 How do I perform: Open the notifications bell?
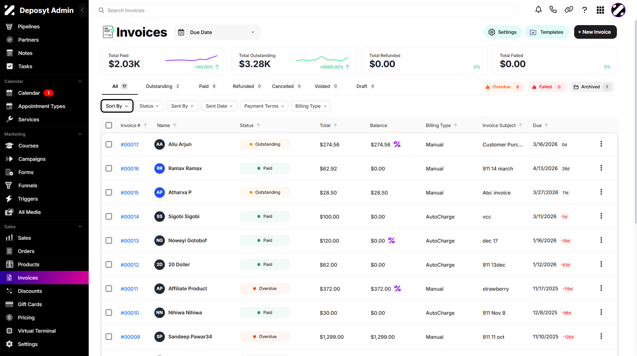538,10
